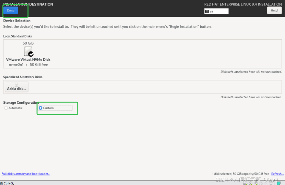Select the VMware Virtual NVMe Disk icon
The height and width of the screenshot is (185, 285).
tap(28, 51)
